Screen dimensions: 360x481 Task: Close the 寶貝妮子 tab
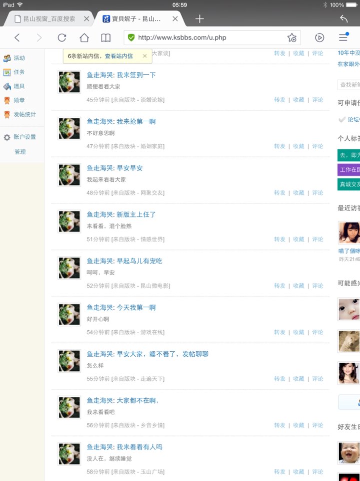click(x=175, y=19)
